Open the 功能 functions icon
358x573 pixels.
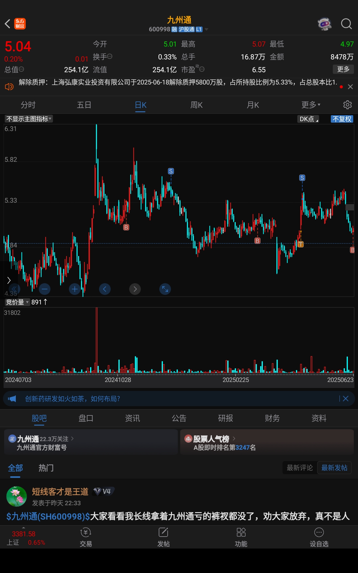[x=241, y=537]
